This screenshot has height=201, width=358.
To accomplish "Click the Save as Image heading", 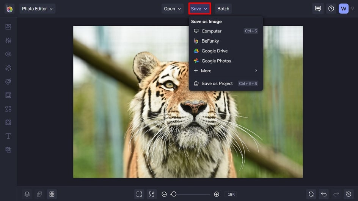I will click(x=206, y=22).
